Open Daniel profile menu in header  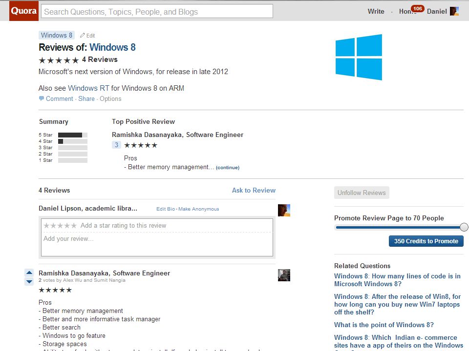437,11
